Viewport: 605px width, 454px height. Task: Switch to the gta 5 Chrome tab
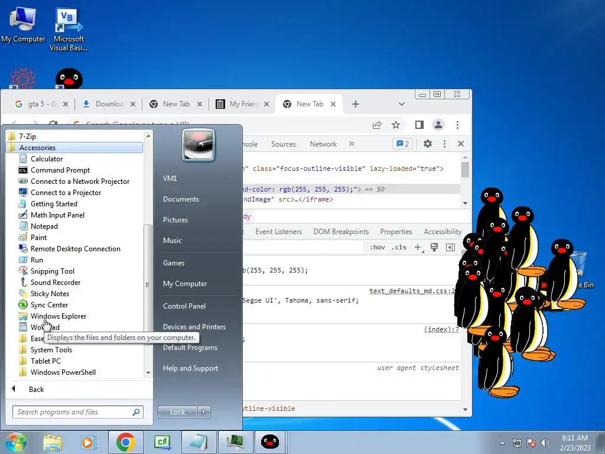[x=41, y=104]
